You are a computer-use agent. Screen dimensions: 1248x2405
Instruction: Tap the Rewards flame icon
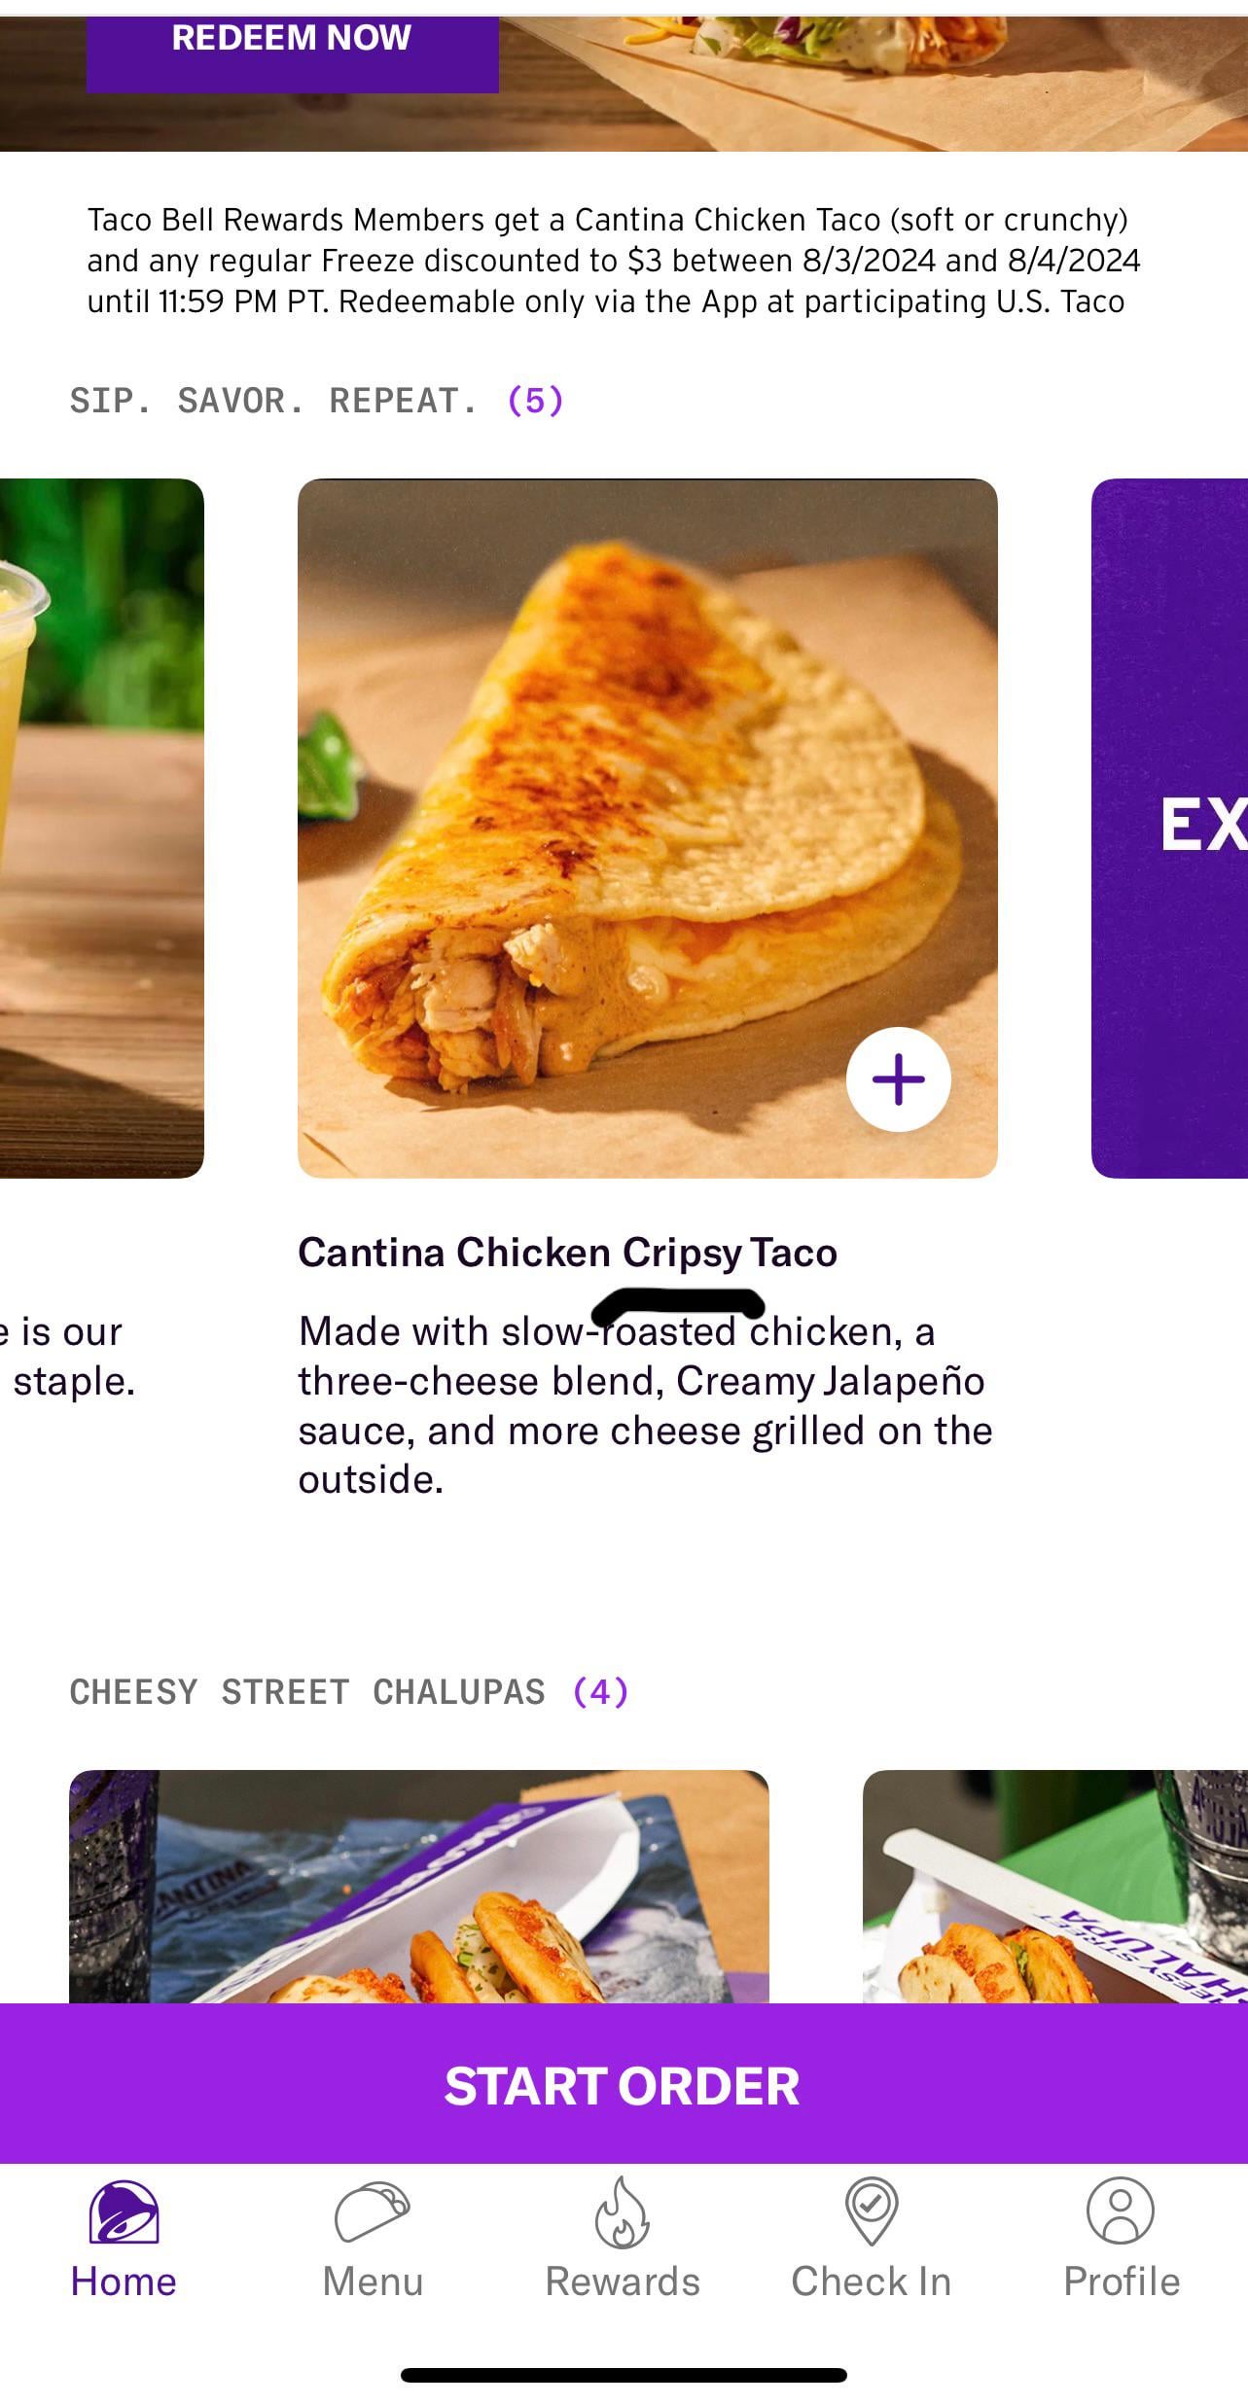tap(622, 2211)
